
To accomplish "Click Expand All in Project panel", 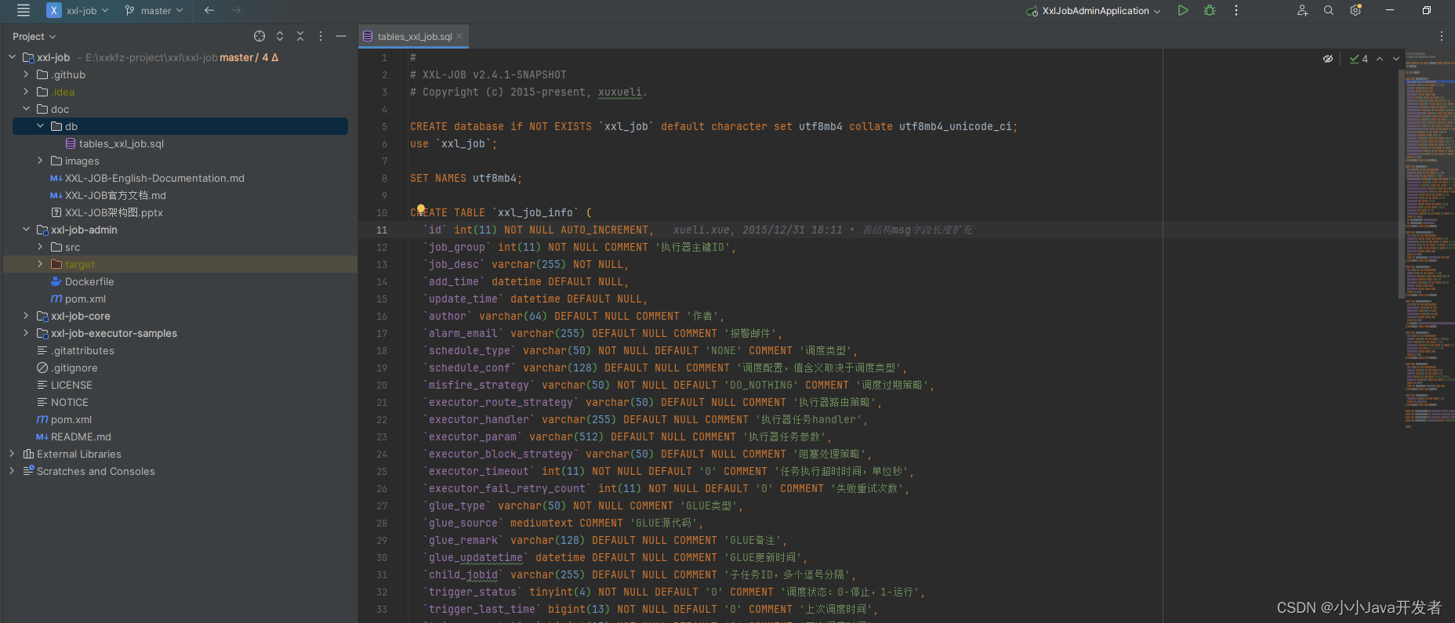I will (280, 36).
